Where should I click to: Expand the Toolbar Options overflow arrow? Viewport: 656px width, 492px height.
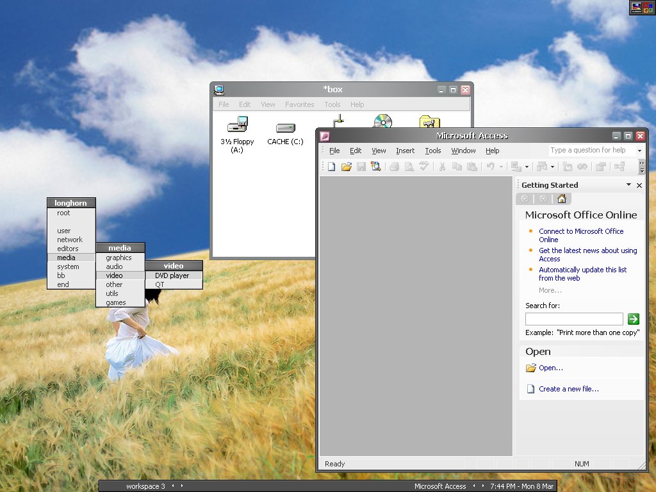(x=642, y=167)
